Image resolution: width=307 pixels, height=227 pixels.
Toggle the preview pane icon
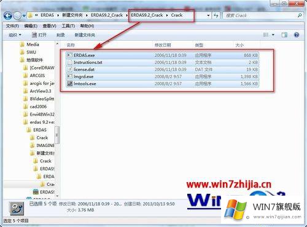click(284, 35)
